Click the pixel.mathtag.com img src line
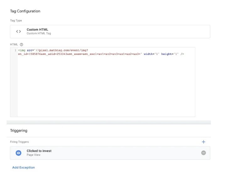 point(53,50)
